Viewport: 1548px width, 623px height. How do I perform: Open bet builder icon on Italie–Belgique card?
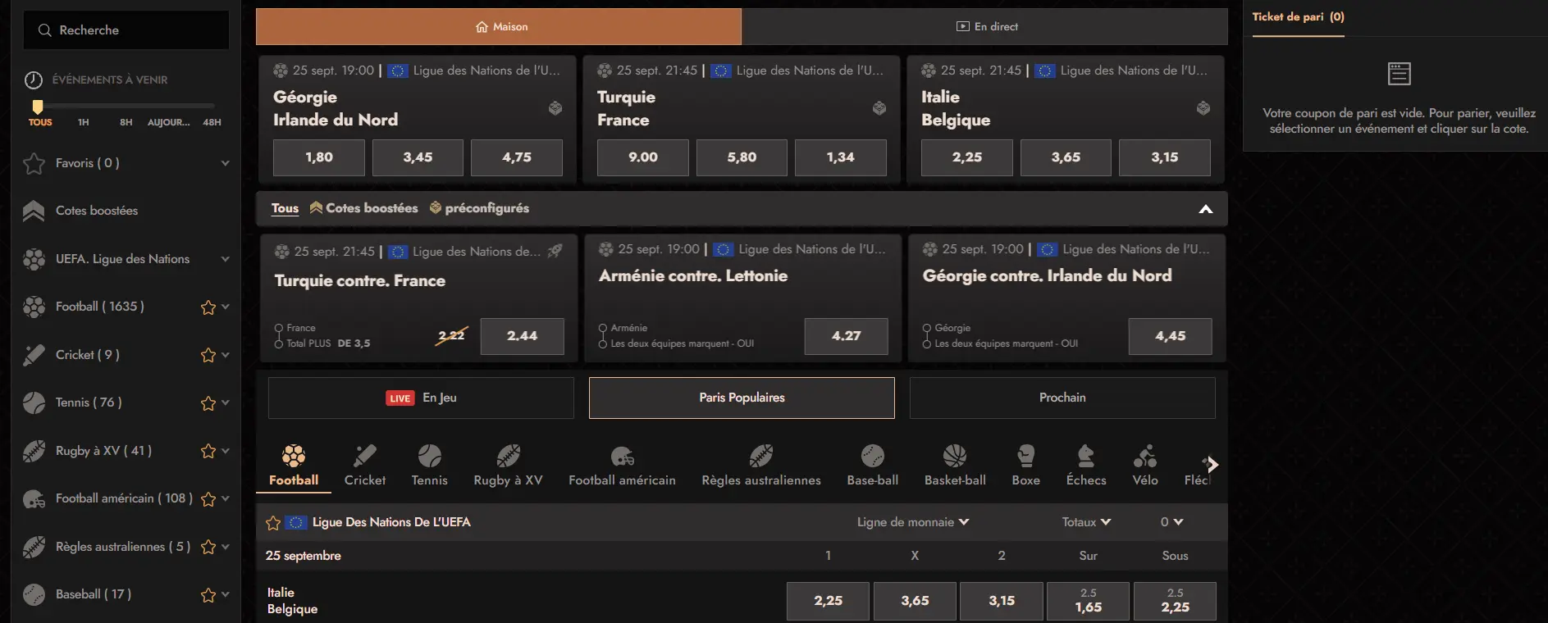point(1203,108)
